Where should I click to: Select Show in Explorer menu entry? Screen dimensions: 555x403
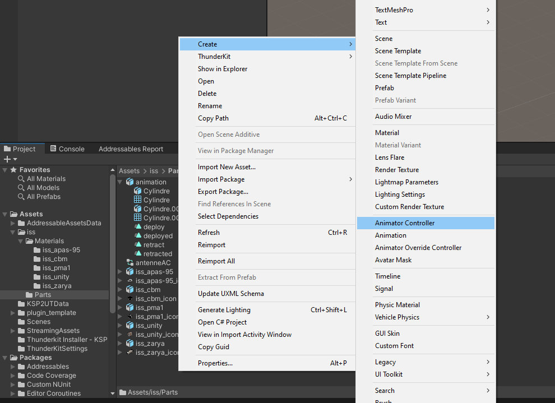point(223,69)
